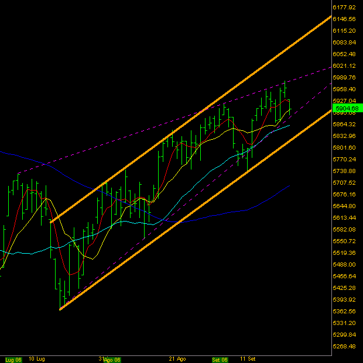Viewport: 363px width, 363px height.
Task: Select the 5989.76 price label
Action: pos(344,77)
